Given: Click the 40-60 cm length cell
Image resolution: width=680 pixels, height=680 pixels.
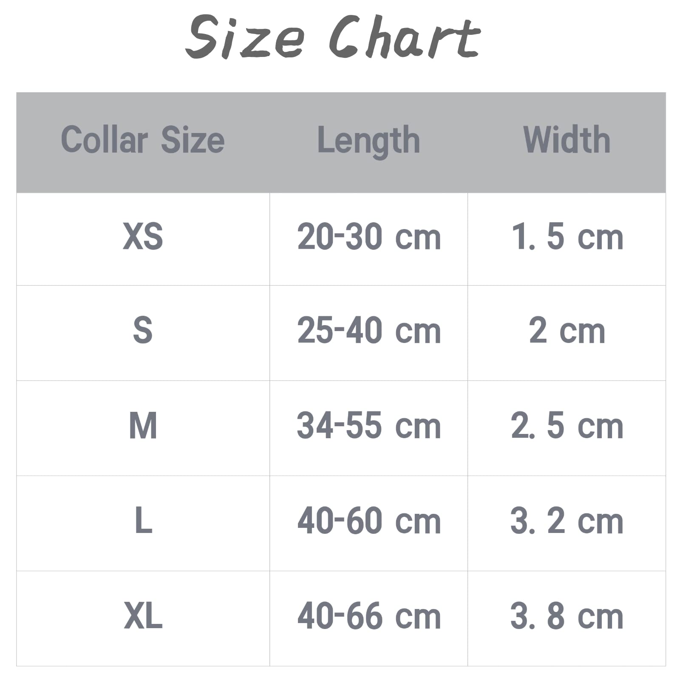Looking at the screenshot, I should coord(368,521).
